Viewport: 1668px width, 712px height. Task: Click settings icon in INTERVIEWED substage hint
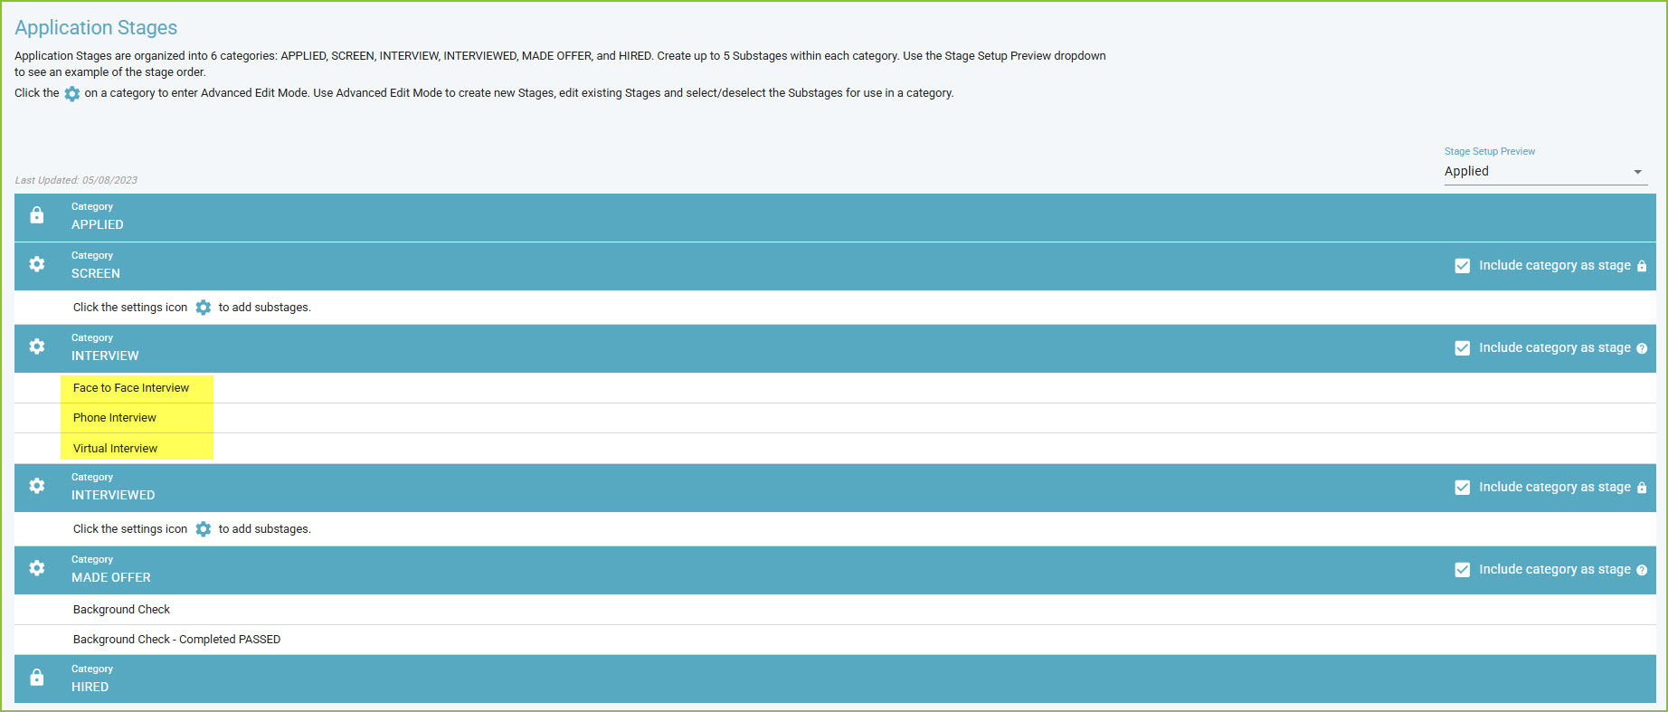click(203, 529)
